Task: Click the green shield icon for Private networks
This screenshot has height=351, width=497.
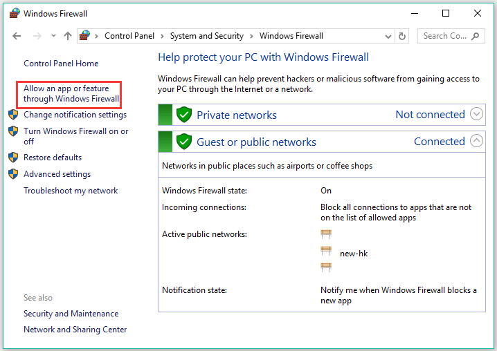Action: [184, 115]
